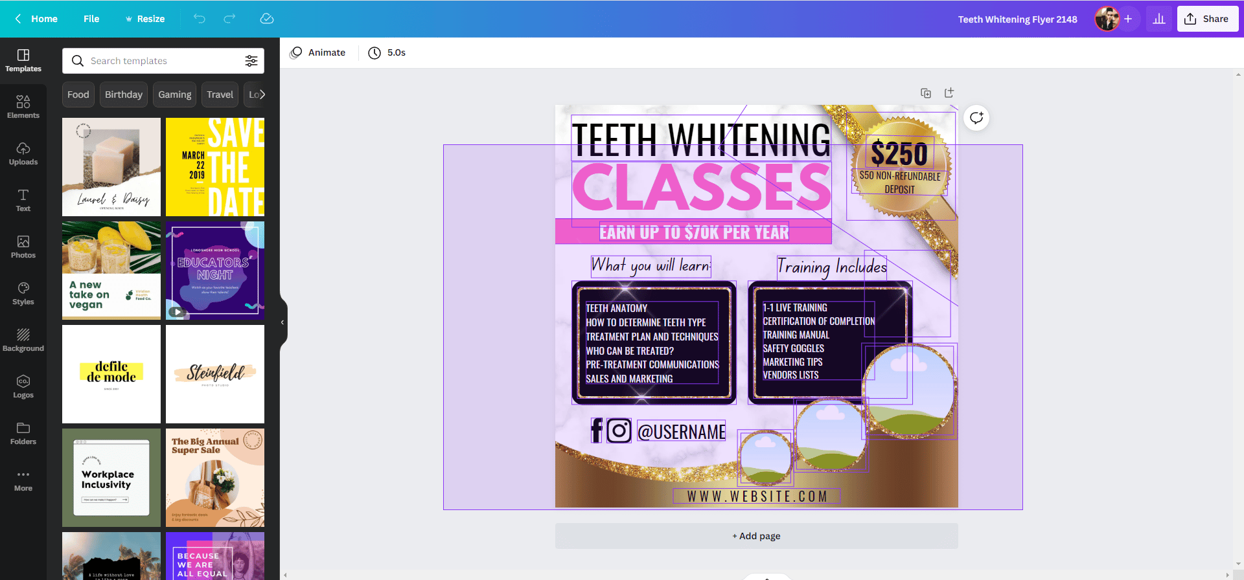This screenshot has width=1244, height=580.
Task: Select the defile de mode template
Action: [111, 374]
